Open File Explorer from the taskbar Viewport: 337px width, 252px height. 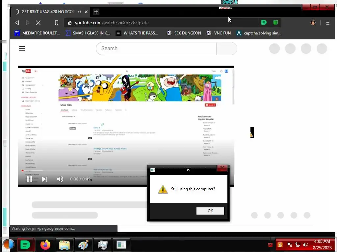click(65, 245)
